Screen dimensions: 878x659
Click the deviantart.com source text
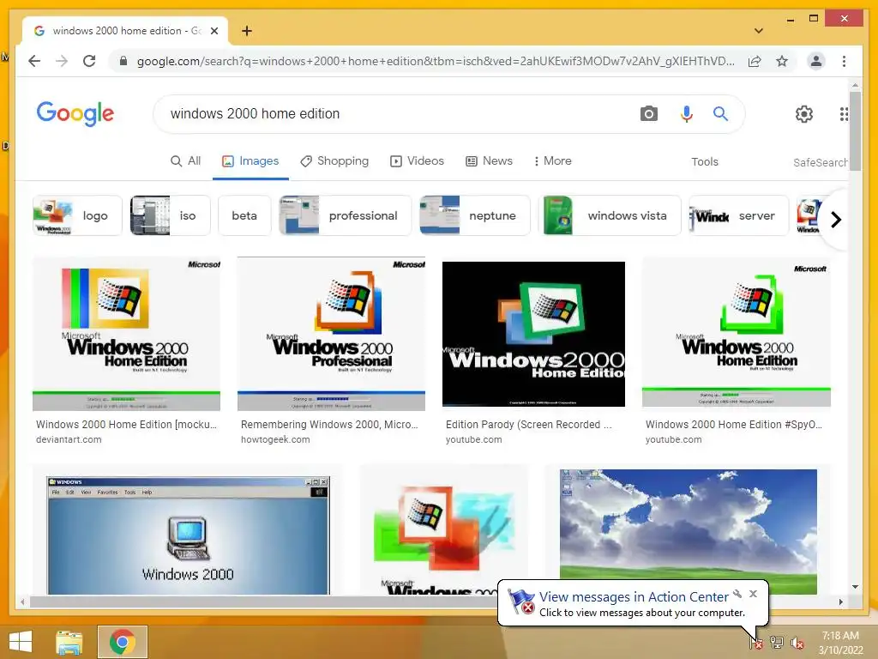pos(69,440)
